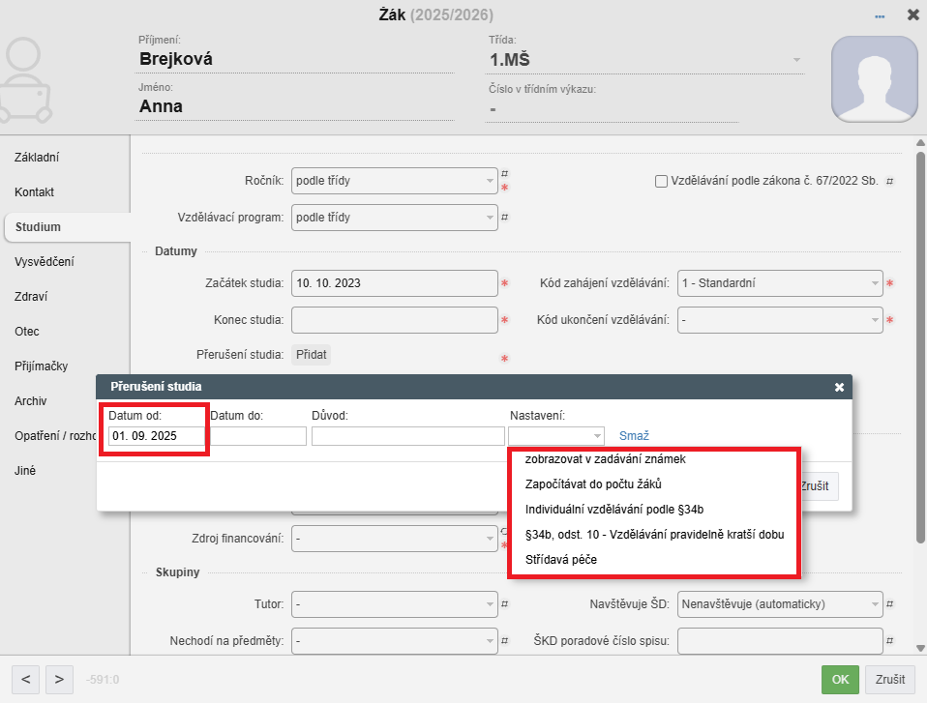Click hash icon beside Vzdělávací program

504,218
